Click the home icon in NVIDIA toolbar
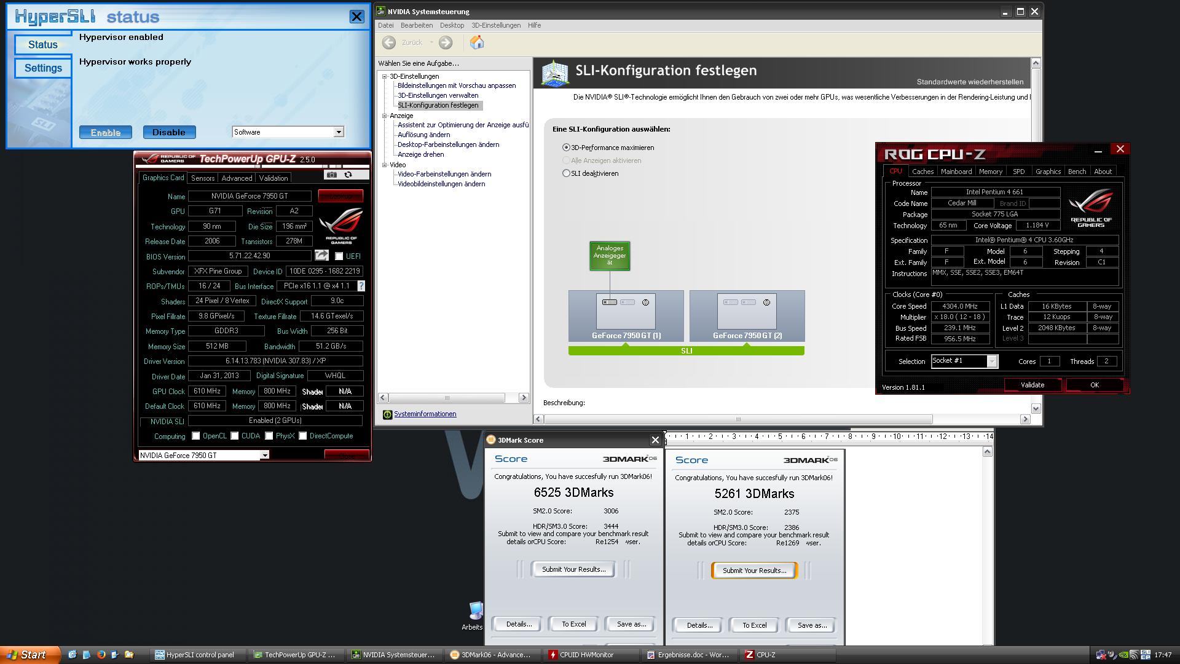 pyautogui.click(x=477, y=42)
